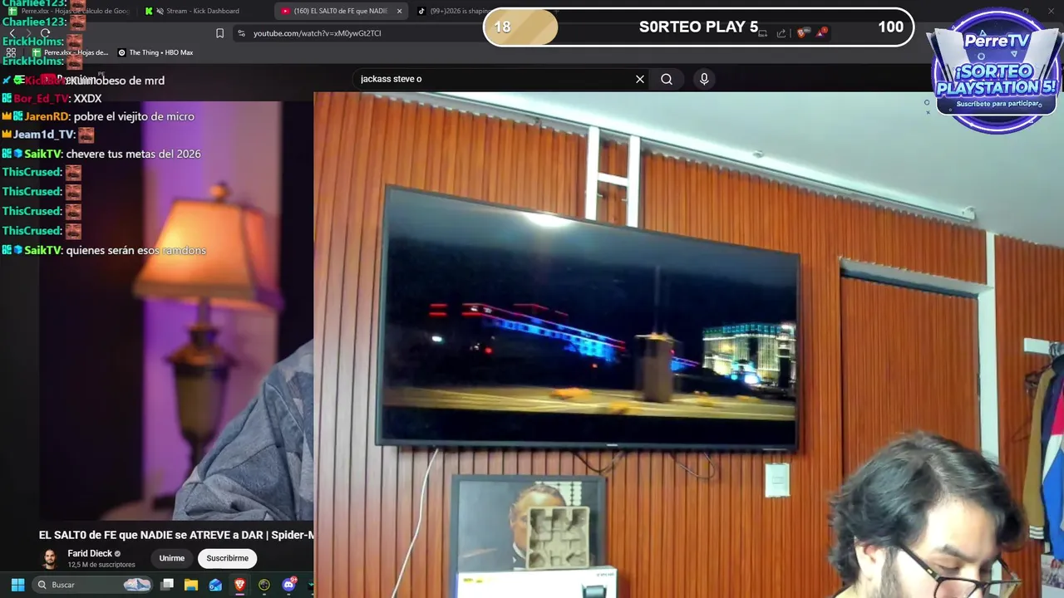Click the video title EL SALTO de FE
The width and height of the screenshot is (1064, 598).
click(x=176, y=535)
